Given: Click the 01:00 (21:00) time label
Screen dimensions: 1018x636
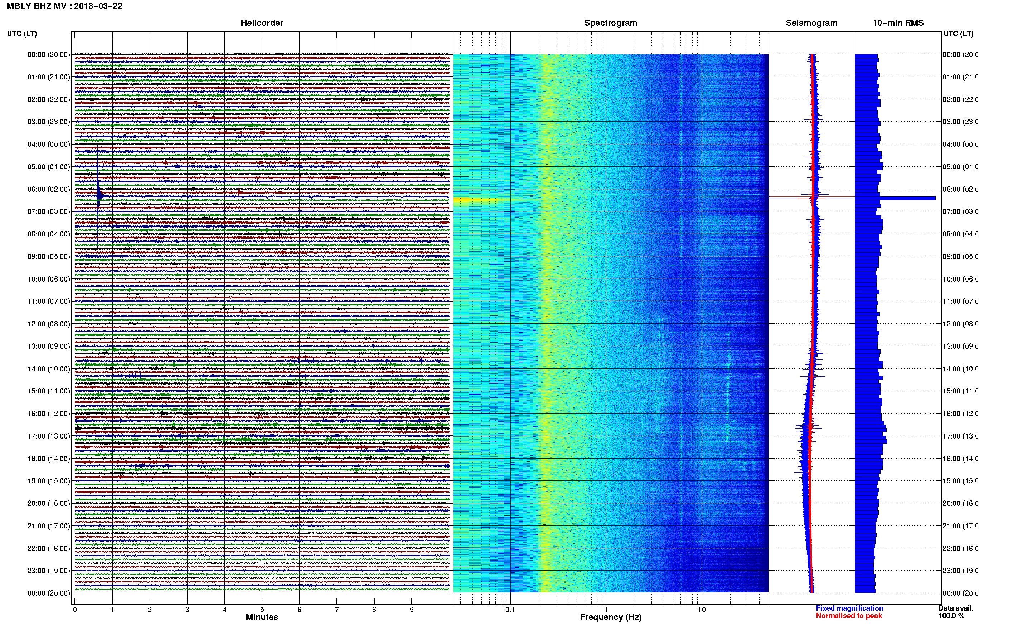Looking at the screenshot, I should (x=49, y=77).
